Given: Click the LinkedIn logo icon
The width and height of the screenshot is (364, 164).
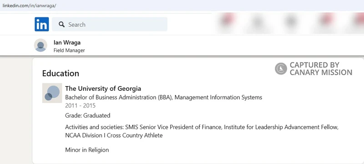Looking at the screenshot, I should pyautogui.click(x=42, y=24).
